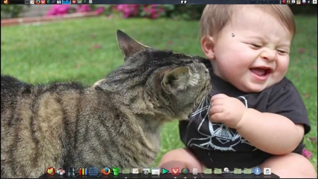Open the dark binoculars icon in the dock
This screenshot has width=318, height=179.
tap(71, 172)
